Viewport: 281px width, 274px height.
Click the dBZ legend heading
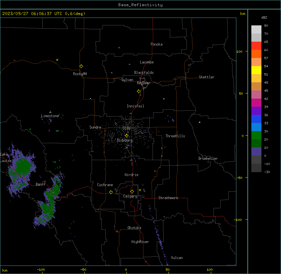click(x=264, y=18)
